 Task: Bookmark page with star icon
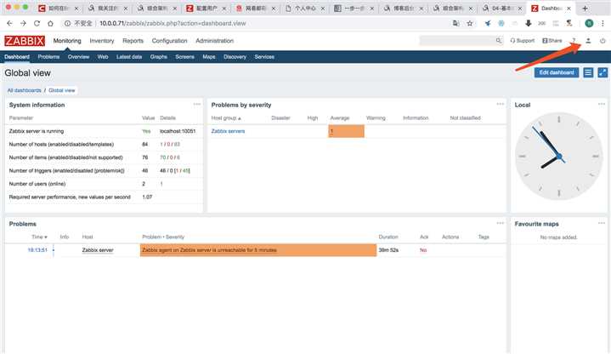coord(470,24)
